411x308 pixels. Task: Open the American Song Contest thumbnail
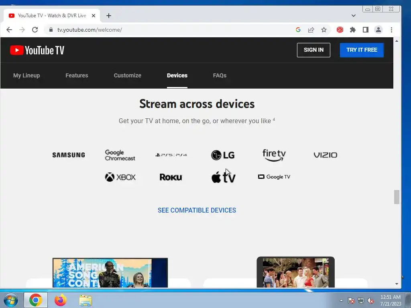tap(110, 273)
